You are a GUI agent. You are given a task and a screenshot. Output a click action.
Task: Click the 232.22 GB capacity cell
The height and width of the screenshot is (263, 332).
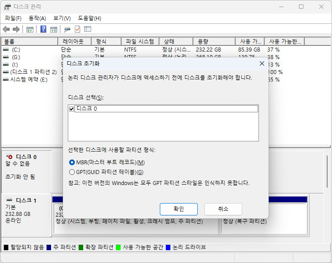coord(208,50)
